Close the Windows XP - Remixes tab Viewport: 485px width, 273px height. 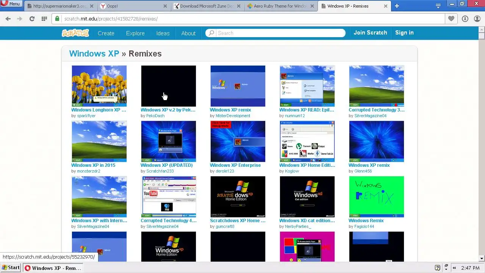tap(386, 6)
